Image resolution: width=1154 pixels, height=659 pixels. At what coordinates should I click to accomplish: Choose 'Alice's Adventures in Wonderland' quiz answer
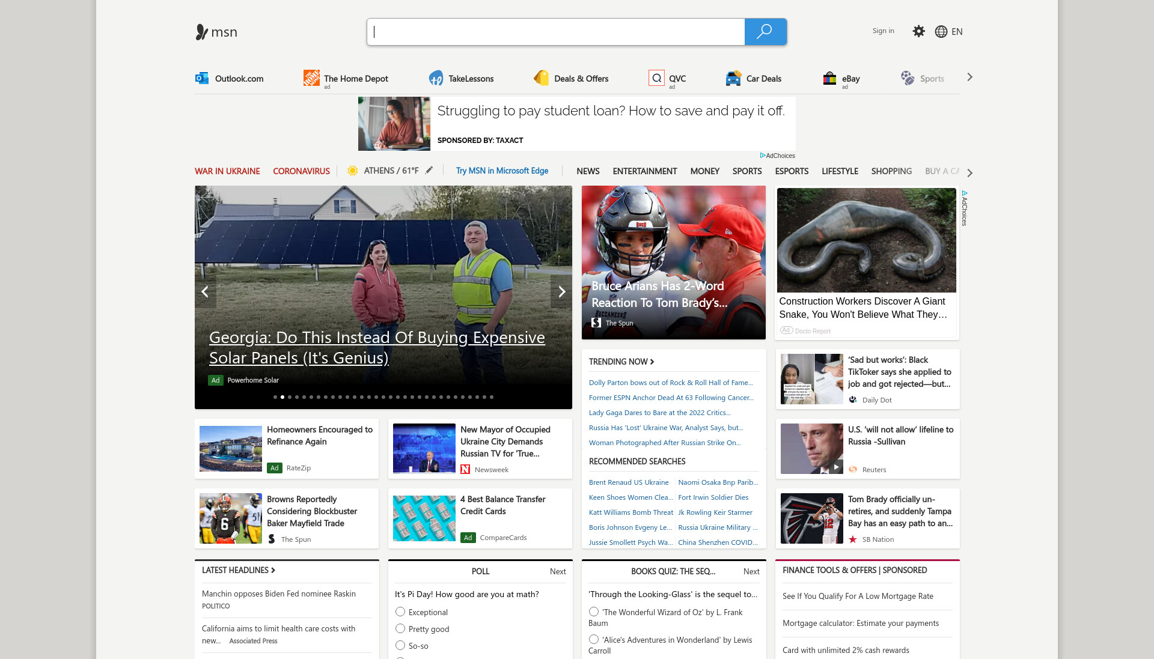click(x=594, y=639)
